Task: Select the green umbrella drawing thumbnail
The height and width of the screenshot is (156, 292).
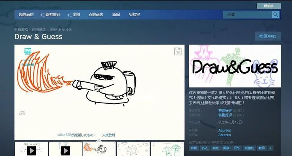Action: click(x=167, y=149)
